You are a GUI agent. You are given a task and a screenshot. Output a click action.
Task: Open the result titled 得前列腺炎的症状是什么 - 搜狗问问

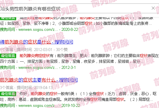(36, 42)
